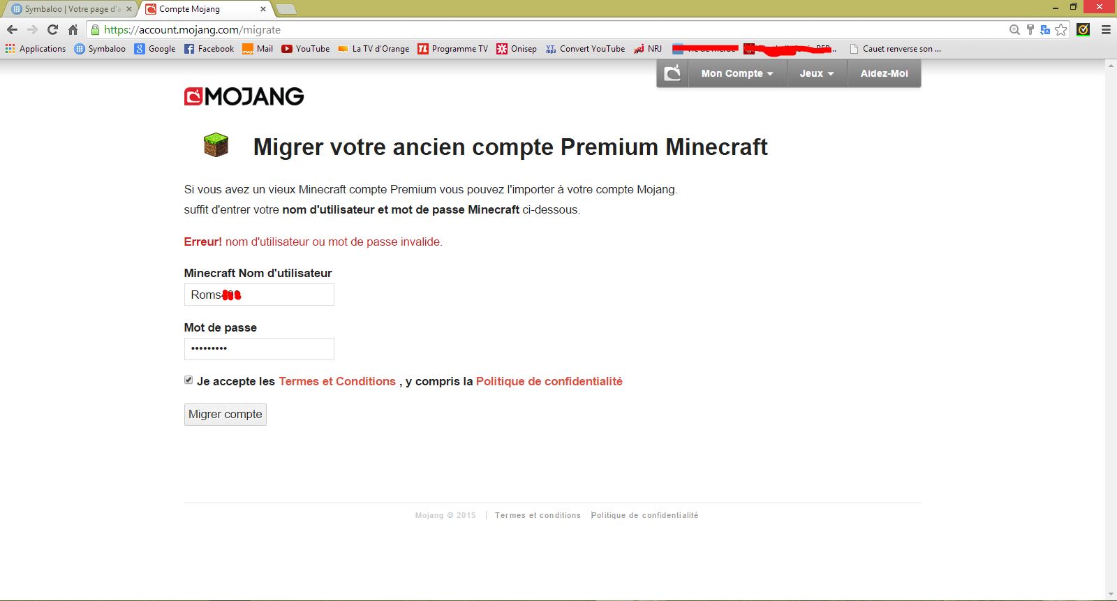Viewport: 1117px width, 601px height.
Task: Click the Mojang logo in navigation bar
Action: tap(672, 73)
